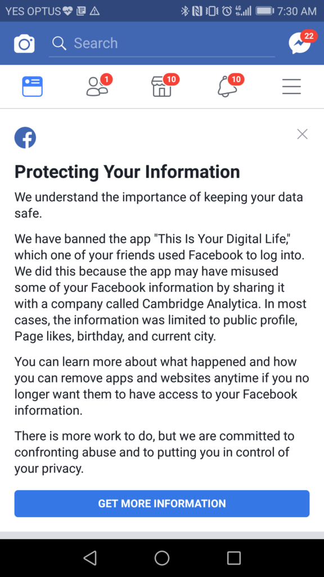Tap the Bluetooth status icon
Image resolution: width=324 pixels, height=577 pixels.
pos(184,11)
